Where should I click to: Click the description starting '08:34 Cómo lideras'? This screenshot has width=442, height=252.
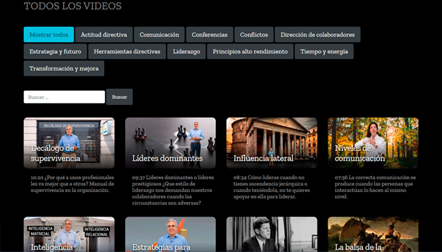[x=271, y=187]
